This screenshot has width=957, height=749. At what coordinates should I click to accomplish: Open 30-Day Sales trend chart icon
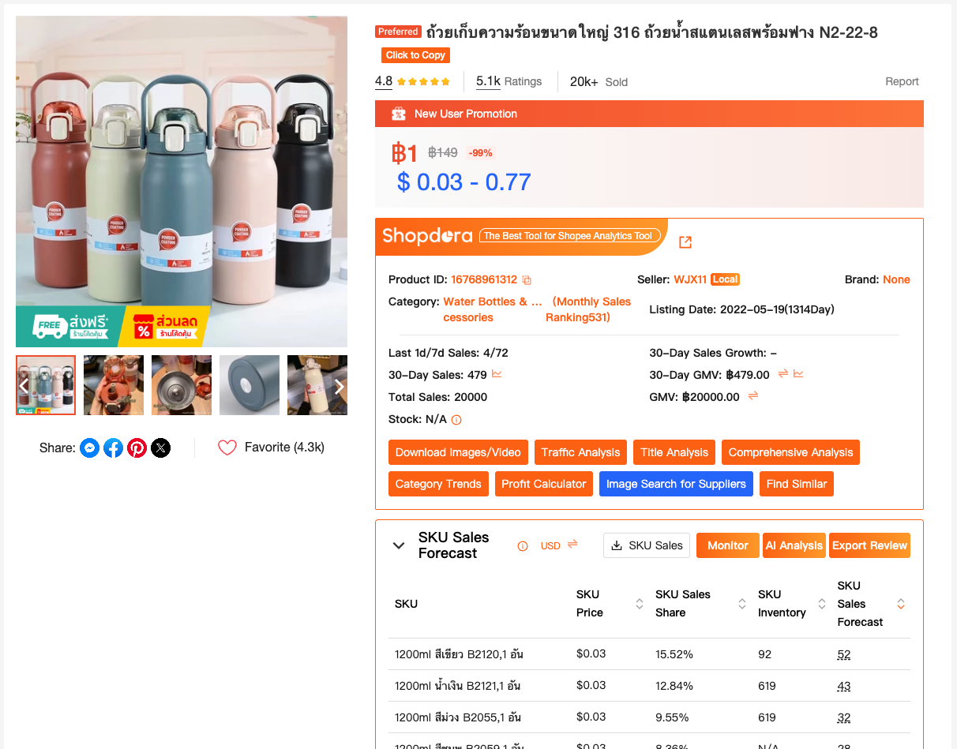point(497,374)
